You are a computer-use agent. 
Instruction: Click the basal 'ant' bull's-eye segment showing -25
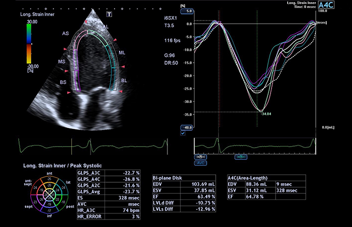[49, 179]
